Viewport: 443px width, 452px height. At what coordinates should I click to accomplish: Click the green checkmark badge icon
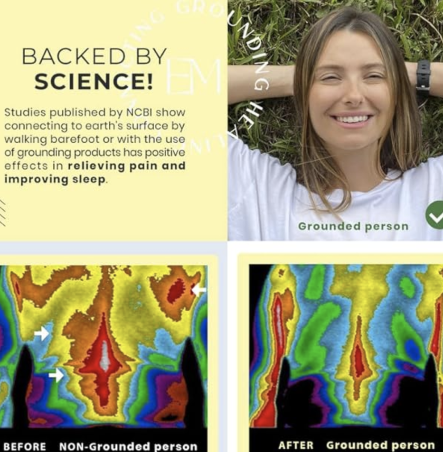click(434, 215)
